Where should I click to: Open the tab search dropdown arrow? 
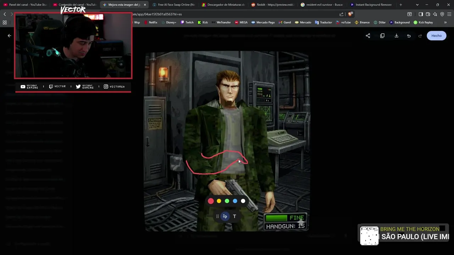(417, 5)
